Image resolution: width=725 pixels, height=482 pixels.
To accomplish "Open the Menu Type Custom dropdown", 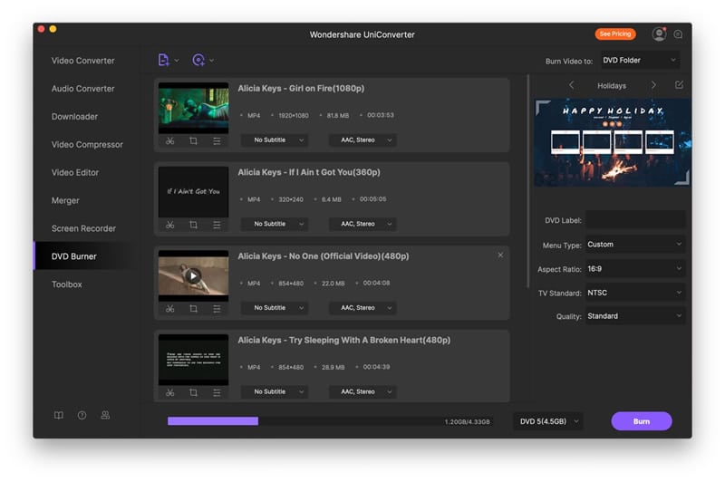I will click(635, 244).
